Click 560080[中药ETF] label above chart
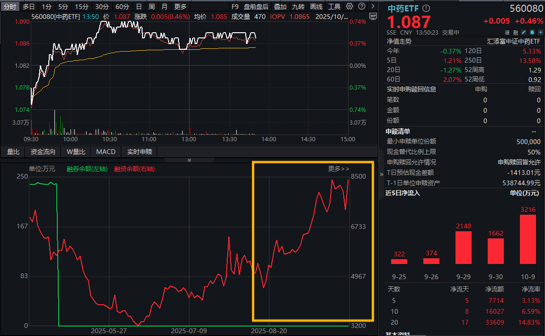 pyautogui.click(x=55, y=16)
